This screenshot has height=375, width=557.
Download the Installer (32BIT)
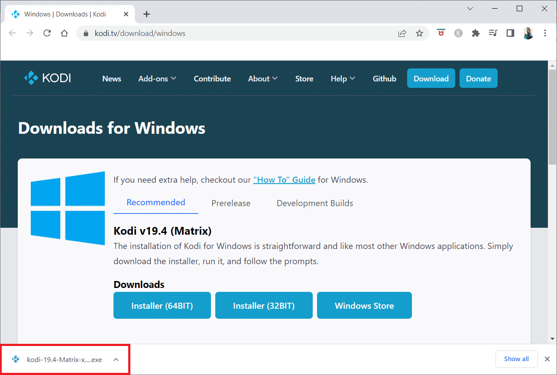pos(264,305)
